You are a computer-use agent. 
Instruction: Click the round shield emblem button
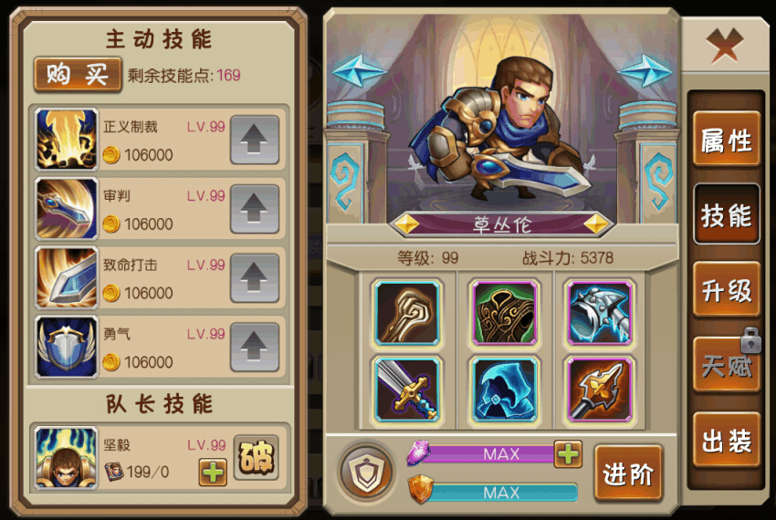point(367,472)
